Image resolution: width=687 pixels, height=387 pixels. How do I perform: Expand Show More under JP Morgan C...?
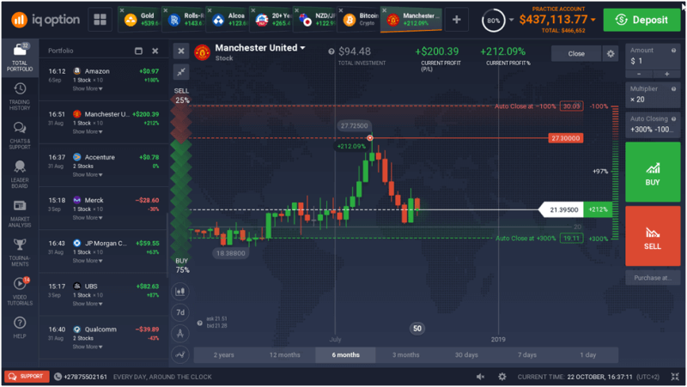coord(88,261)
